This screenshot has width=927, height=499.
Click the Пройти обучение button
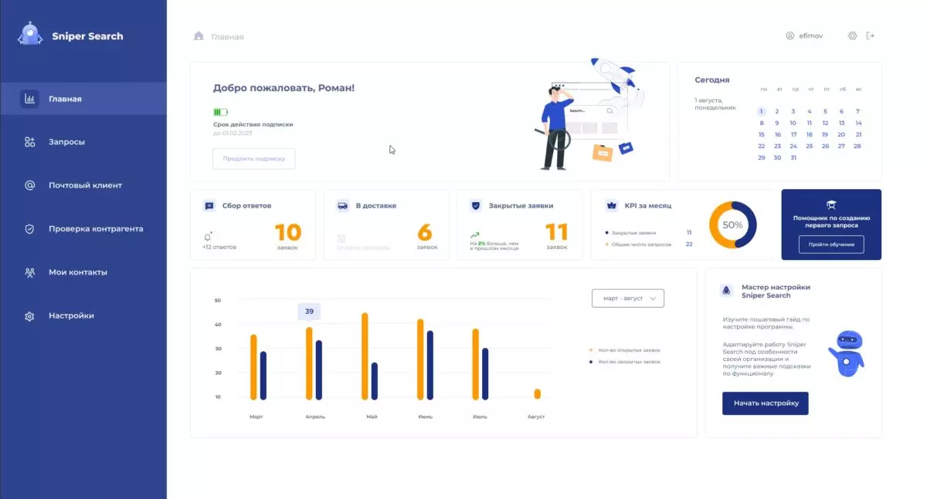click(831, 244)
